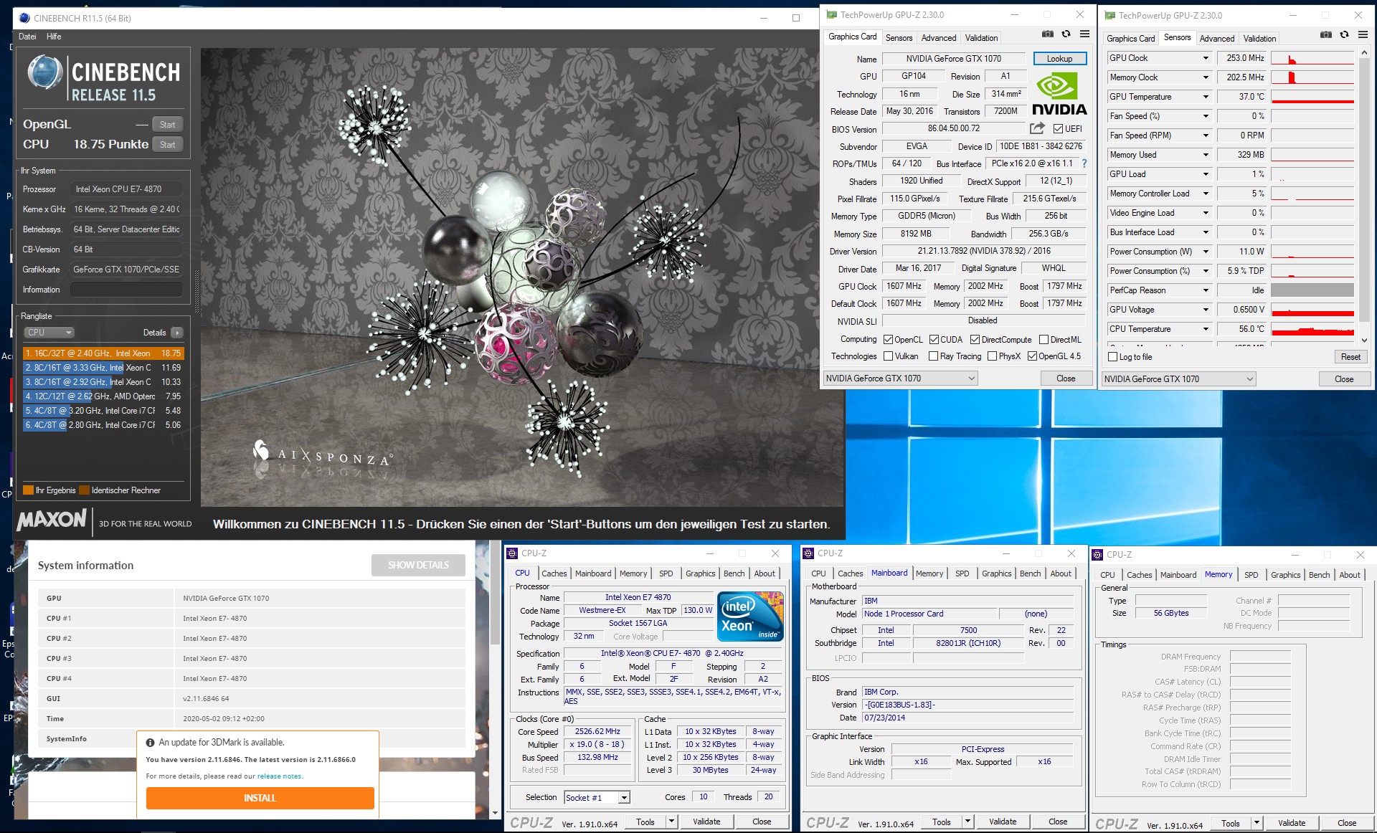Open GPU Temperature sensor dropdown arrow
Screen dimensions: 1377x833
[1206, 97]
